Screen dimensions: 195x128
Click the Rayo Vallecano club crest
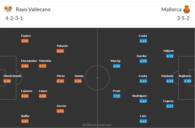8,9
